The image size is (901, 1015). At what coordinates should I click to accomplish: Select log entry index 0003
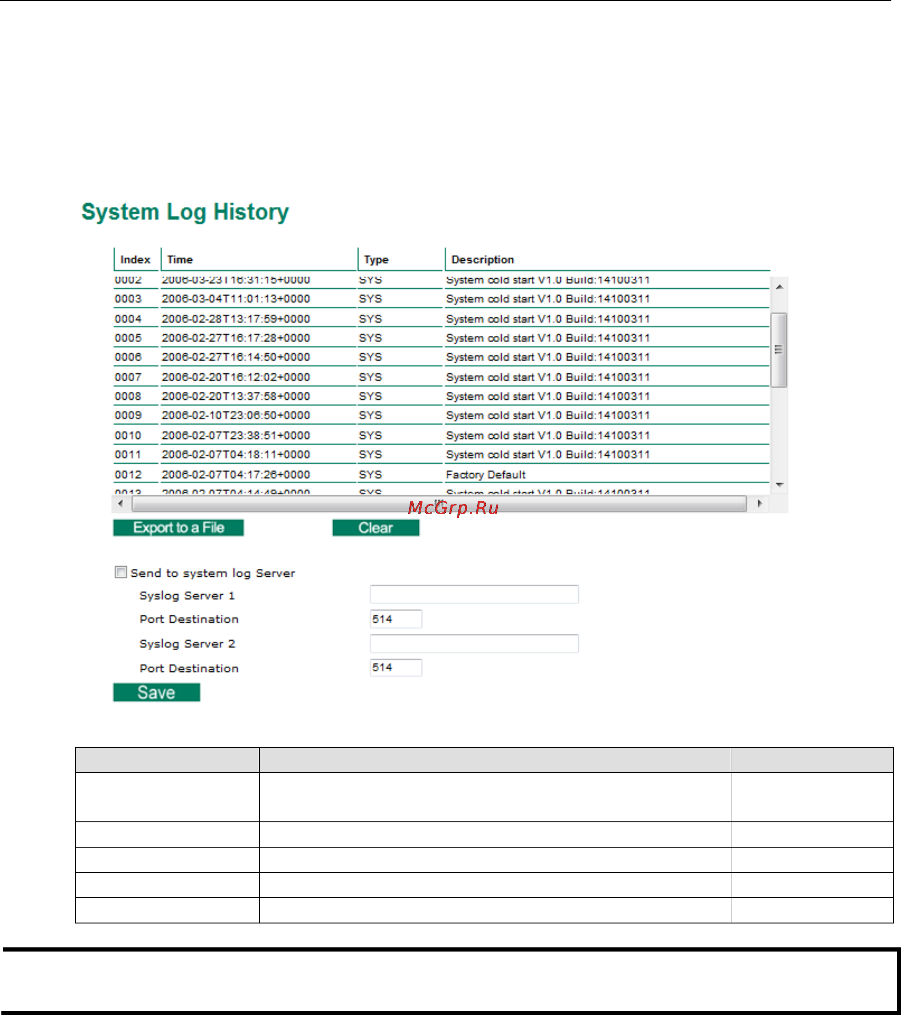coord(128,299)
